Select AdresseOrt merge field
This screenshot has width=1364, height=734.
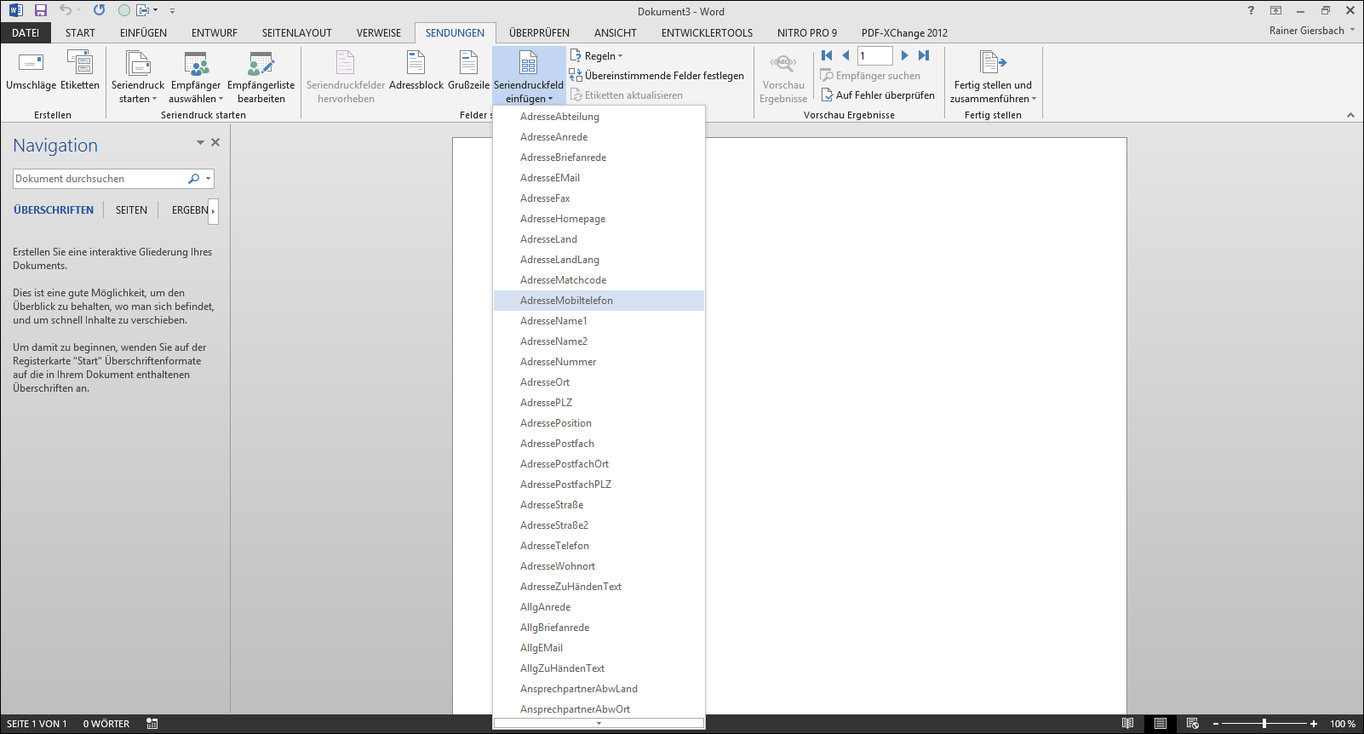(599, 382)
